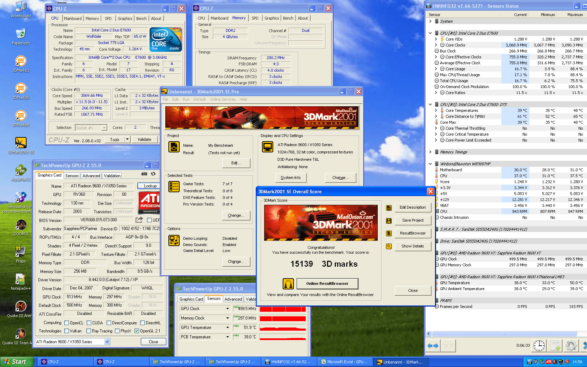Toggle the OpenGL 2.1 checkbox
587x367 pixels.
(x=137, y=331)
